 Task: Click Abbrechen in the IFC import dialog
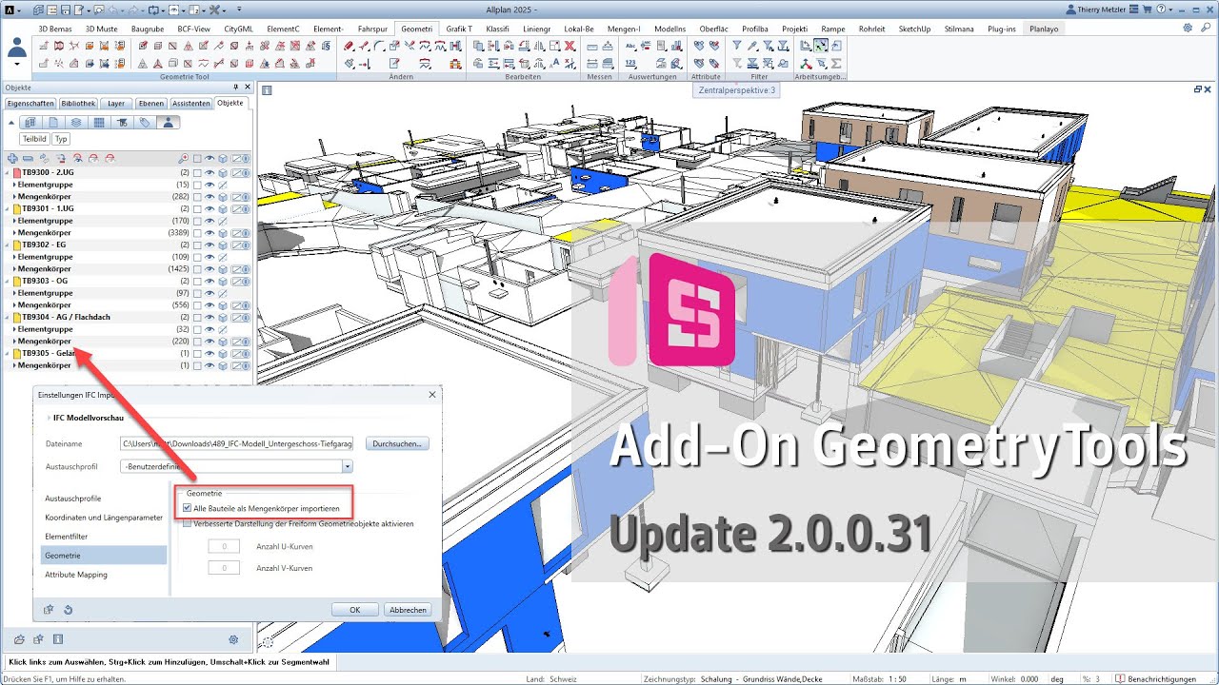tap(408, 610)
